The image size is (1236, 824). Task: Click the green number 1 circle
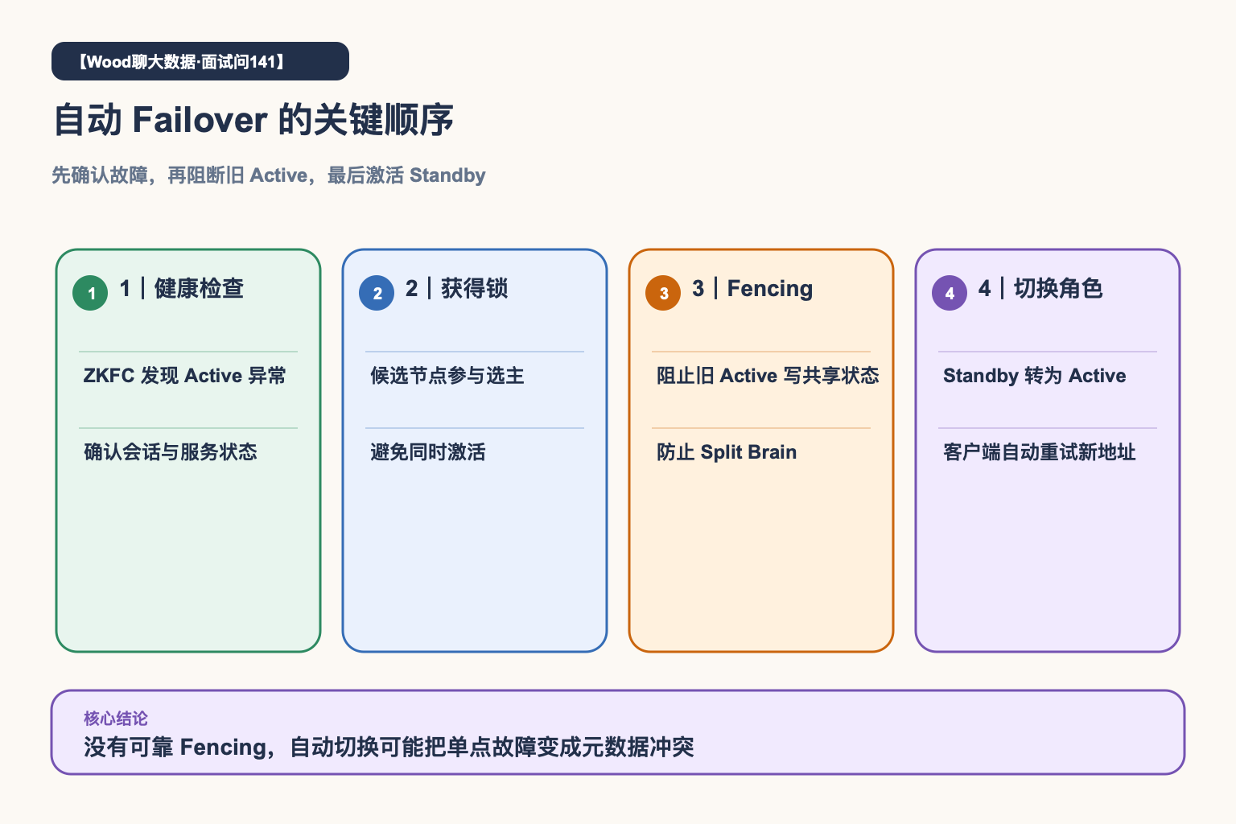pos(90,293)
